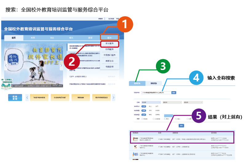The height and width of the screenshot is (163, 246).
Task: Tick the 学龄前 age checkbox
Action: click(142, 118)
